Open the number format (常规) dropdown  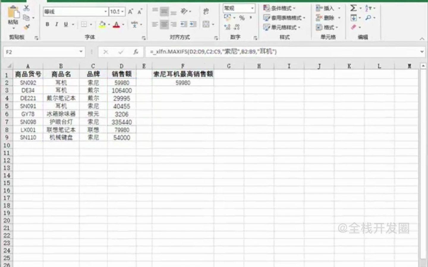252,8
